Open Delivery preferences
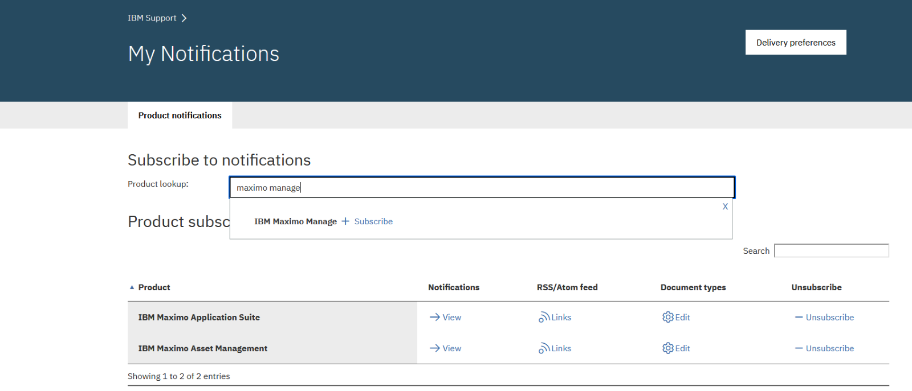 796,42
